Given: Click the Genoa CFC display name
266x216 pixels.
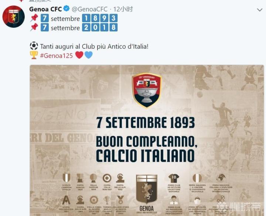Looking at the screenshot, I should coord(45,9).
